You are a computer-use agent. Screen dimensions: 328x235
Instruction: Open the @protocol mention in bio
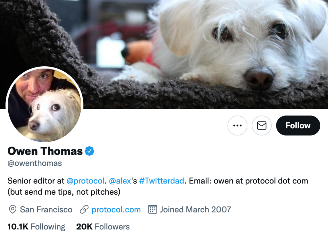click(86, 181)
